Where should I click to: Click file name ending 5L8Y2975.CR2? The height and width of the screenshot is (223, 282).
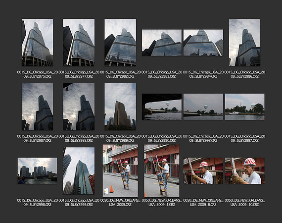[x=38, y=74]
